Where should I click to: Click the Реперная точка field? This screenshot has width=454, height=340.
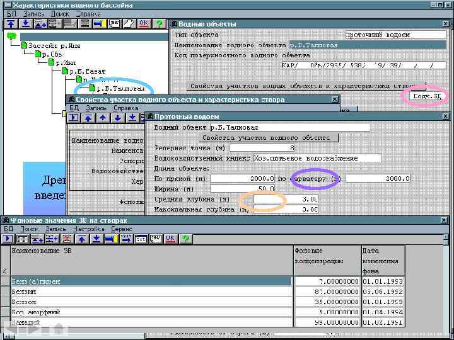[262, 148]
